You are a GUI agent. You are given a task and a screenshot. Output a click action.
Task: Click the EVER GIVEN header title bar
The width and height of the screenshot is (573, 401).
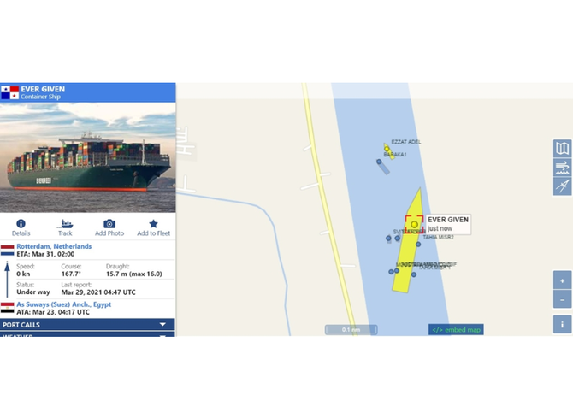click(88, 92)
